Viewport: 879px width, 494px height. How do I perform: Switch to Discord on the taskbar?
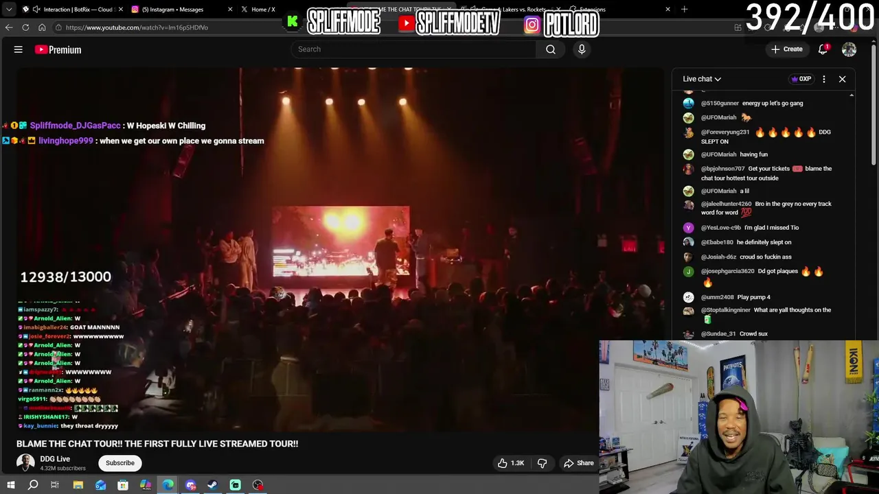[190, 485]
